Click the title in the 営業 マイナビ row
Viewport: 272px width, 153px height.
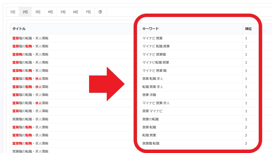click(x=30, y=111)
